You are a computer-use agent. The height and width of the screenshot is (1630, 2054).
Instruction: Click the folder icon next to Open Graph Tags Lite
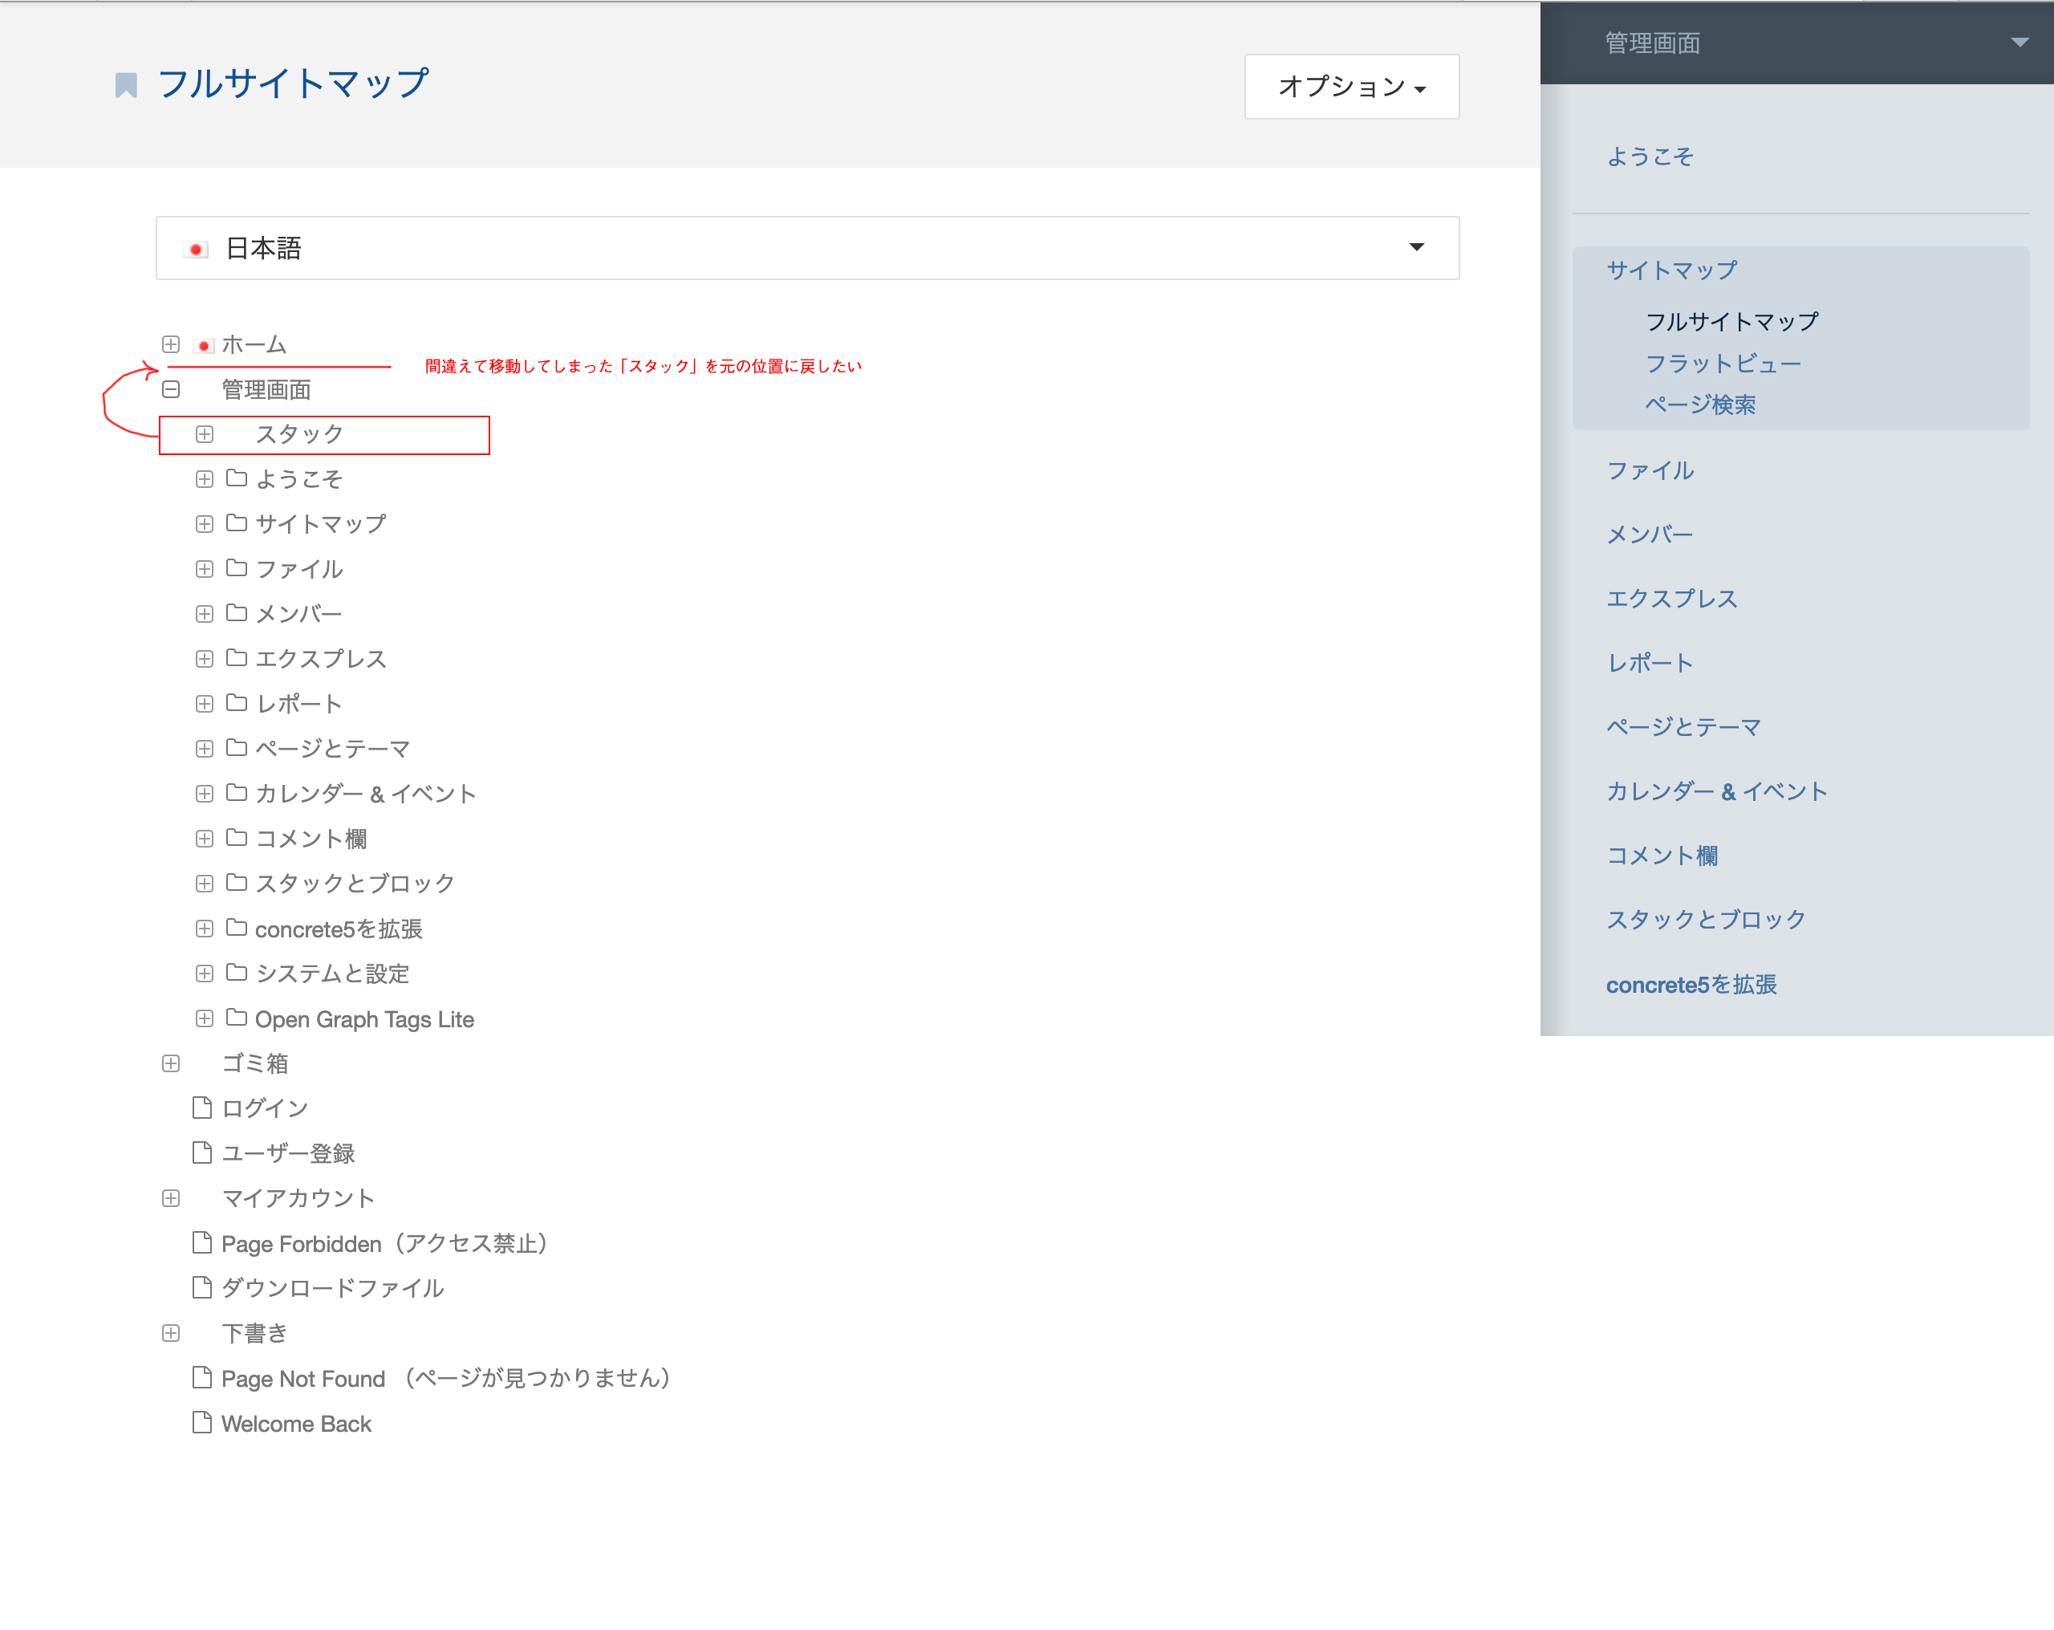point(236,1017)
